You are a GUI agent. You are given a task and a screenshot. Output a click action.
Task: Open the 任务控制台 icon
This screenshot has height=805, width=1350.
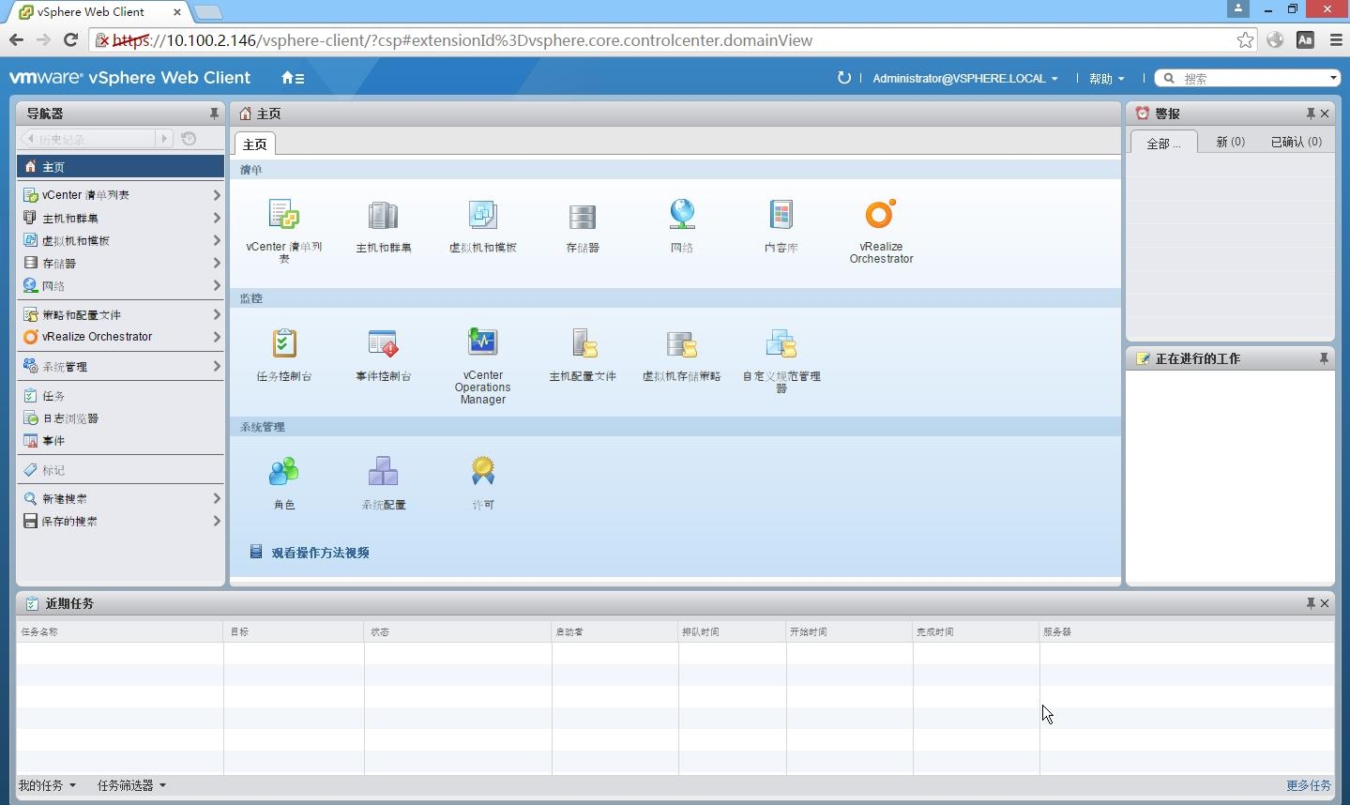point(284,343)
